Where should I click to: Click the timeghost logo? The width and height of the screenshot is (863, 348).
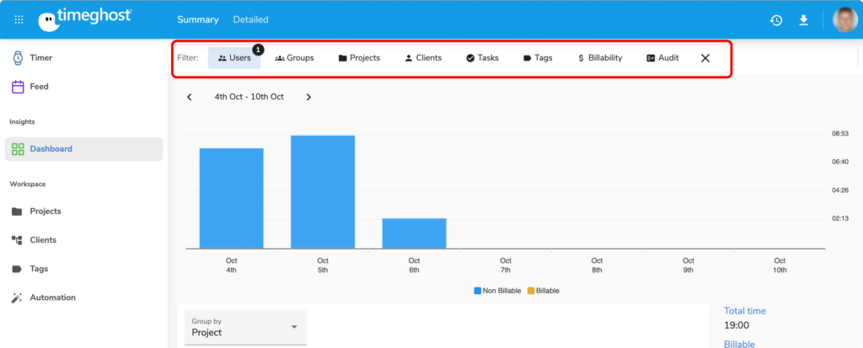tap(84, 19)
